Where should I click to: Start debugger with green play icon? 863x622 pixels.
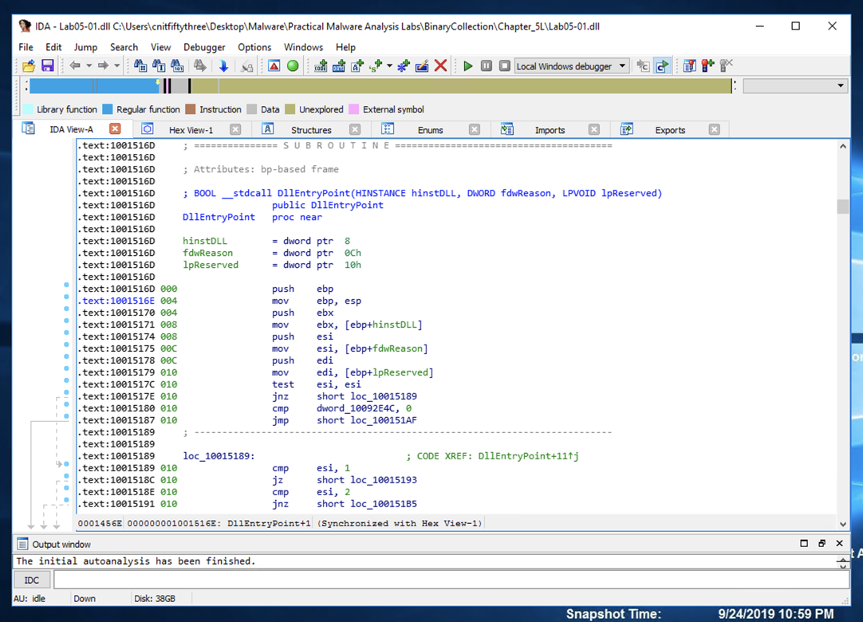(x=468, y=66)
